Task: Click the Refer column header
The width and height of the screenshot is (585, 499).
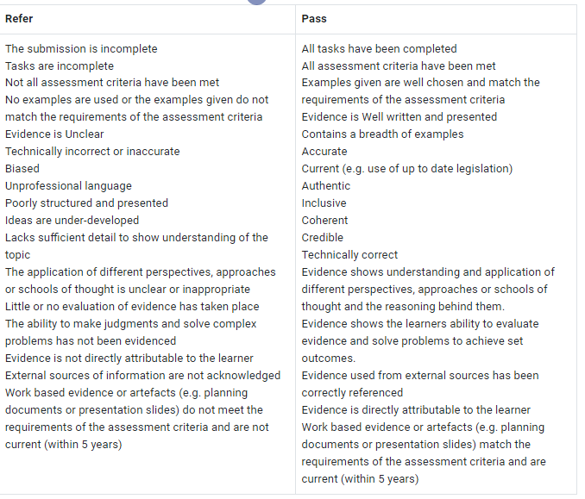Action: (x=19, y=18)
